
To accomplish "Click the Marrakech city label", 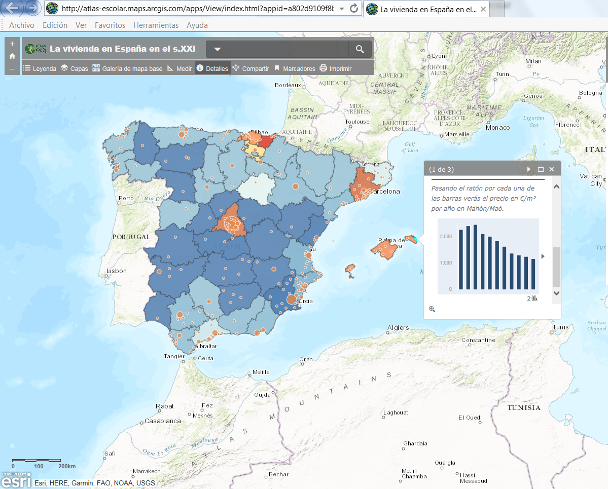I will tap(147, 471).
